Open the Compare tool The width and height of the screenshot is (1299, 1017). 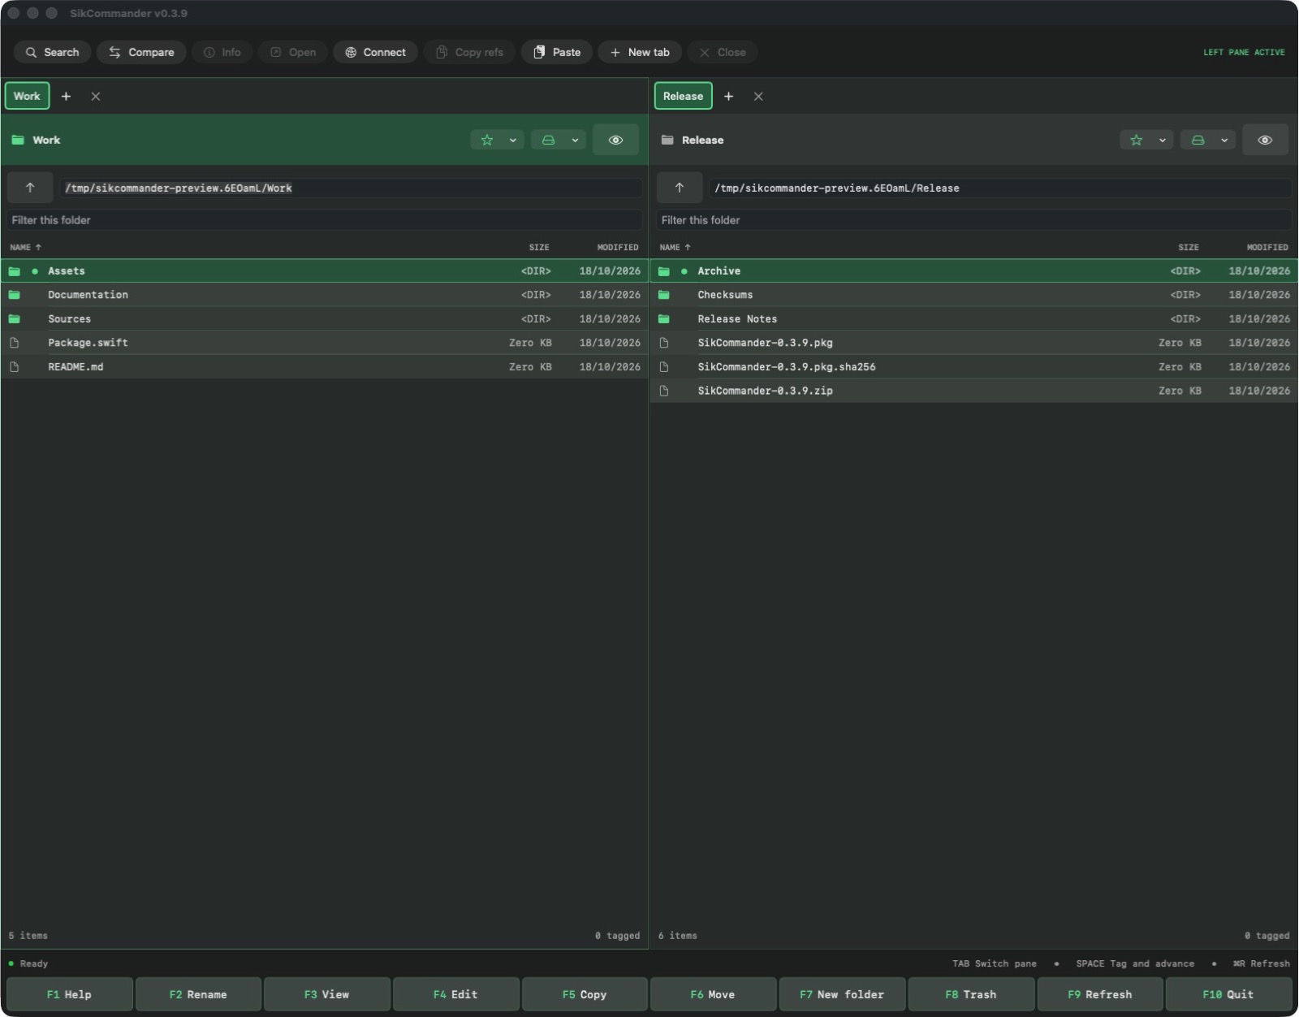(141, 52)
